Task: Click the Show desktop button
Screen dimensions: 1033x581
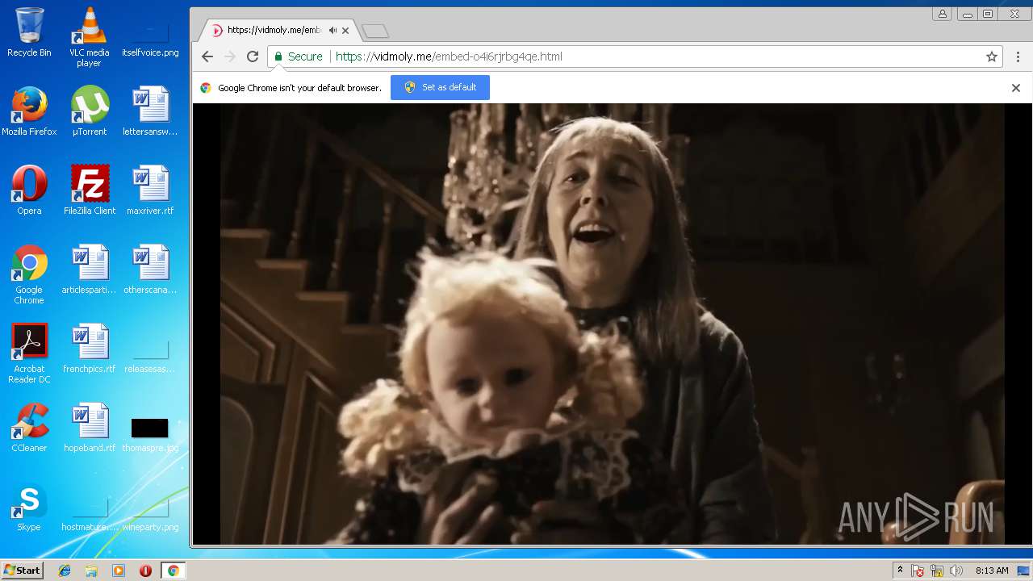Action: [x=1024, y=571]
